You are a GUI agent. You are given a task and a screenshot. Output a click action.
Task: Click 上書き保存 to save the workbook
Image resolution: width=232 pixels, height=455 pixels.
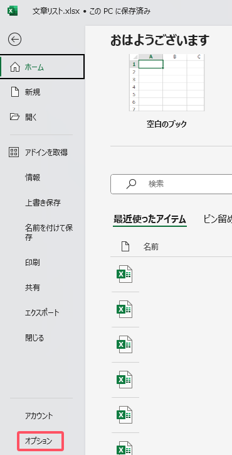tap(43, 202)
